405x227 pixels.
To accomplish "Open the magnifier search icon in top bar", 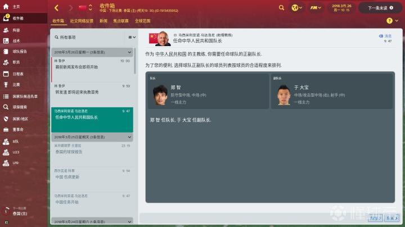I will tap(281, 8).
